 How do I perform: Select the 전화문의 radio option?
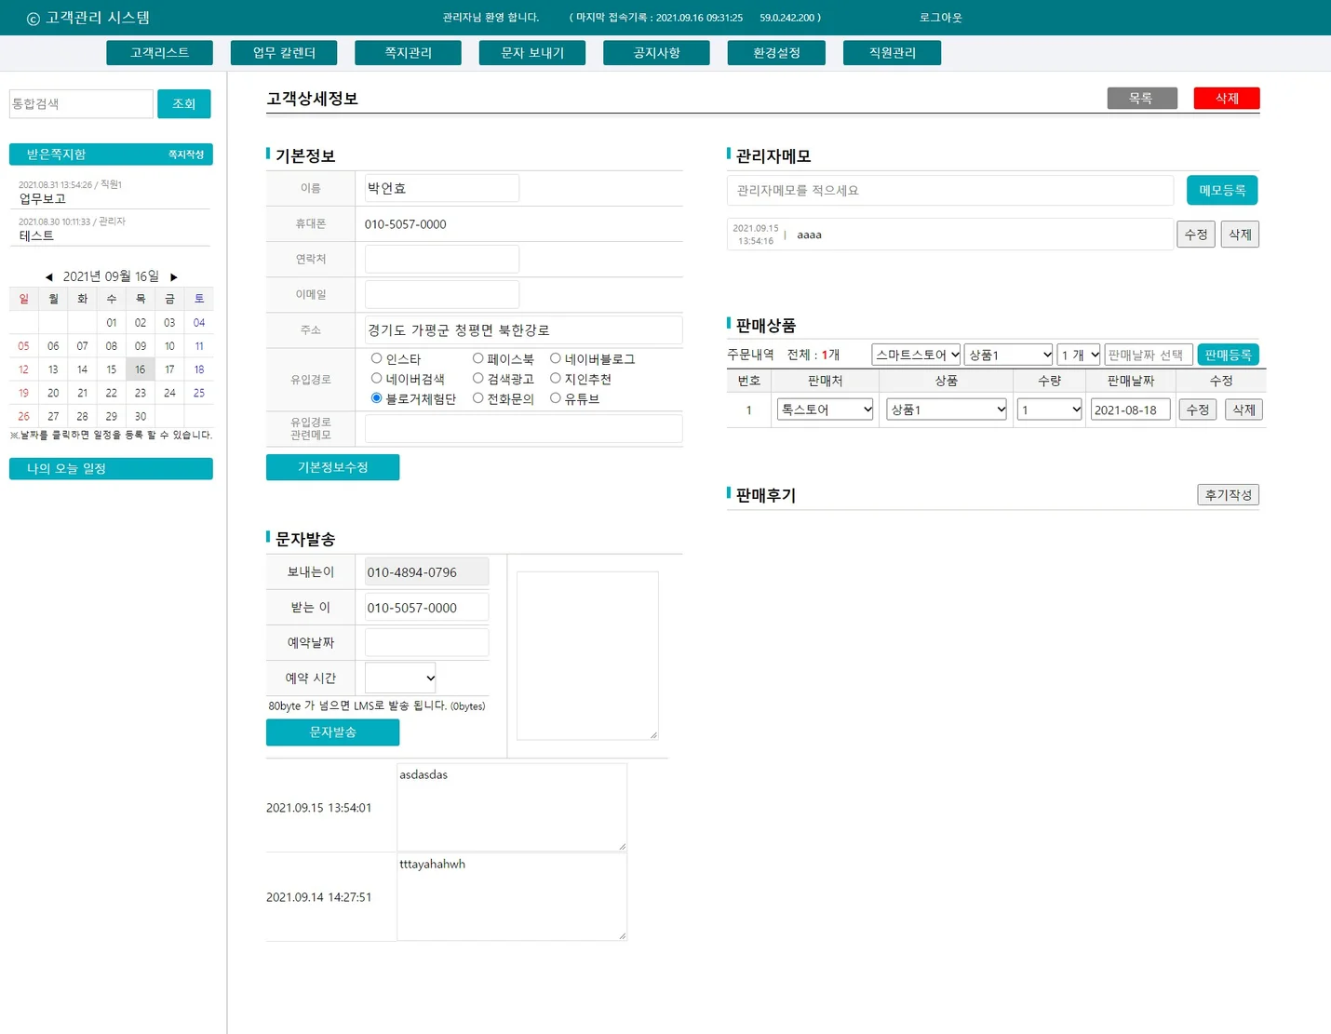[477, 398]
